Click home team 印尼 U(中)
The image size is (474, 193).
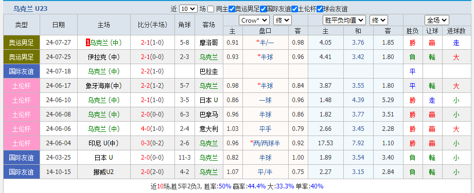(x=103, y=143)
